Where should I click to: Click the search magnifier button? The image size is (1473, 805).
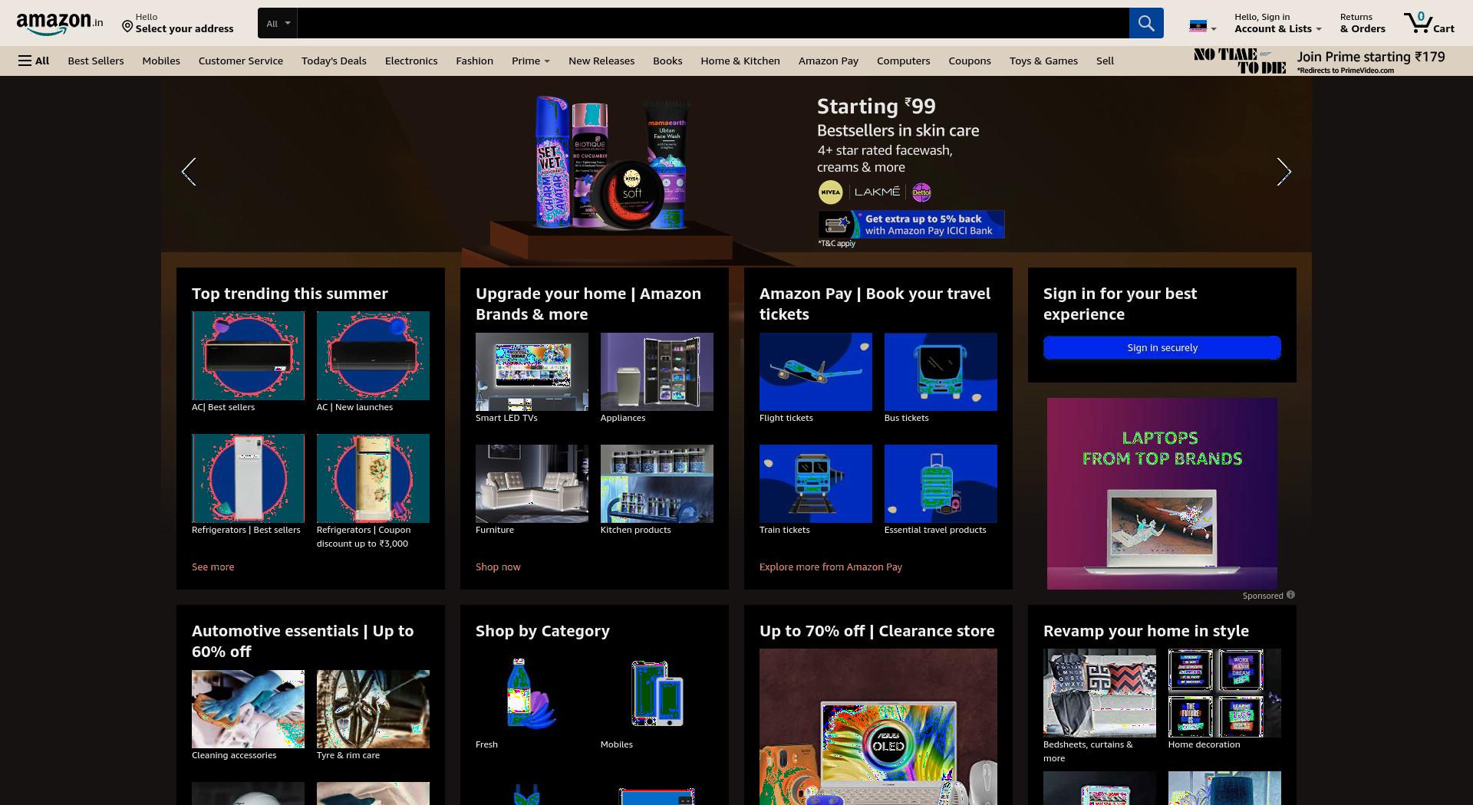[x=1146, y=23]
